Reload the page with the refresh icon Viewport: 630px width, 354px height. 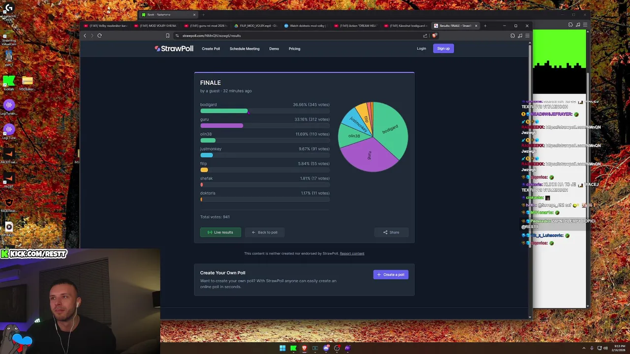pyautogui.click(x=99, y=35)
